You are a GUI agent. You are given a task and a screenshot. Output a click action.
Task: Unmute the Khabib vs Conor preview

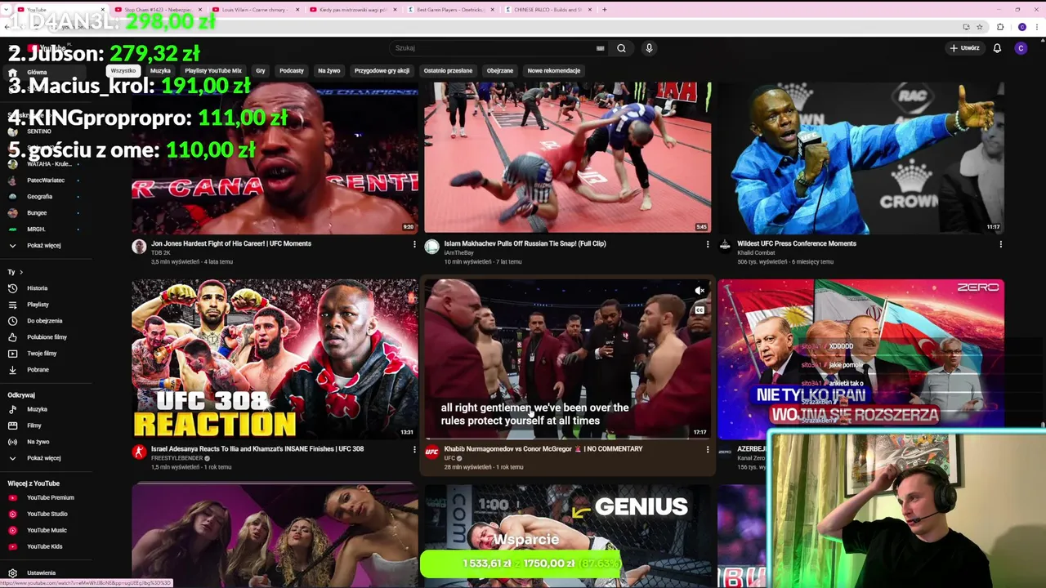pos(700,291)
